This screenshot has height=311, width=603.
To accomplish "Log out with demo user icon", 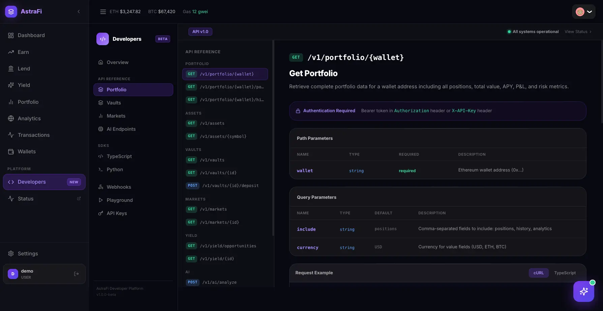I will (x=77, y=274).
